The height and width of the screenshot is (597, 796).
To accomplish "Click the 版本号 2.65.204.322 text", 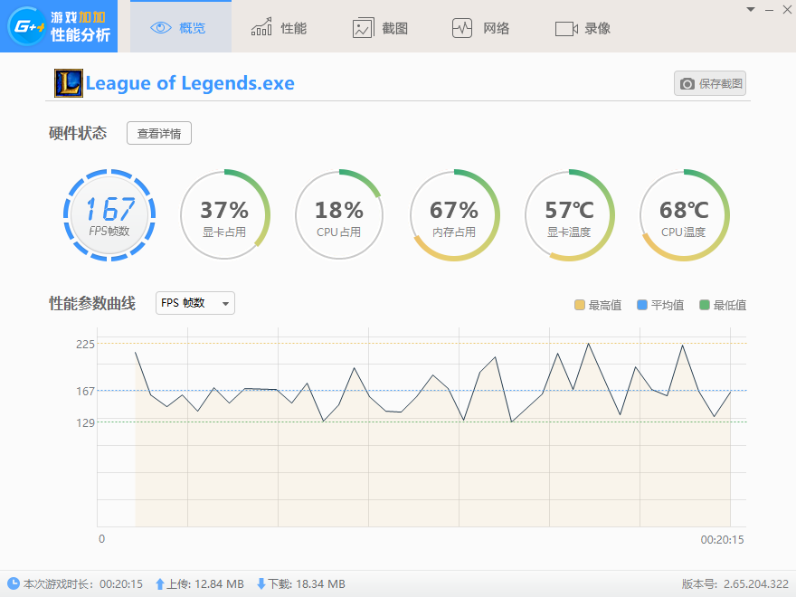I will [x=735, y=583].
